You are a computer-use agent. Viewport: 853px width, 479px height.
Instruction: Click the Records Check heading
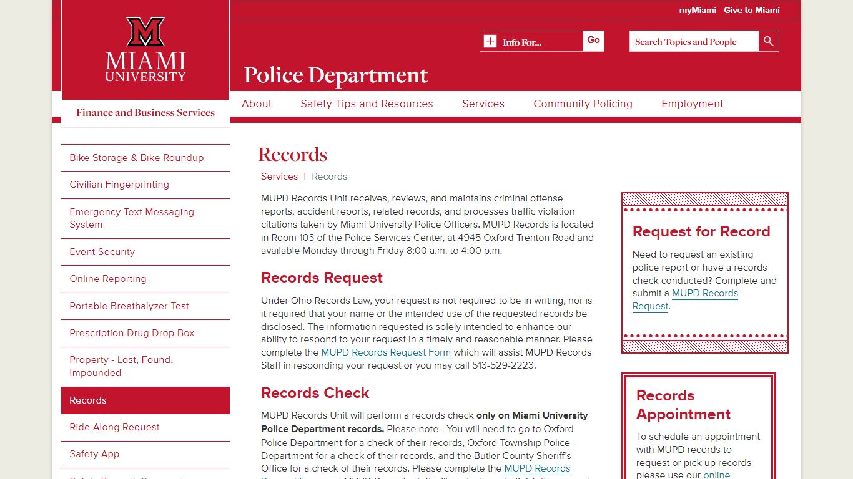pyautogui.click(x=315, y=393)
